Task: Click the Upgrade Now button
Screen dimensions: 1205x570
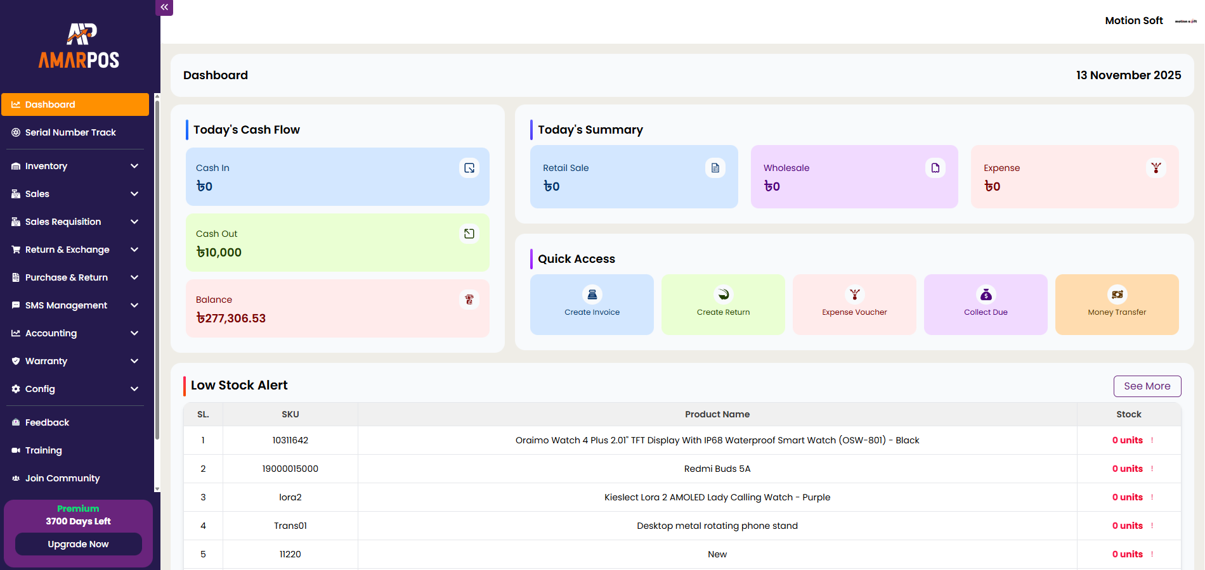Action: pos(78,544)
